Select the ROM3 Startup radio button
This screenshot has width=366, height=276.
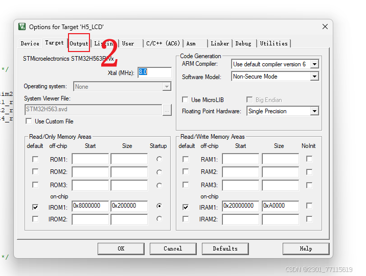click(159, 185)
